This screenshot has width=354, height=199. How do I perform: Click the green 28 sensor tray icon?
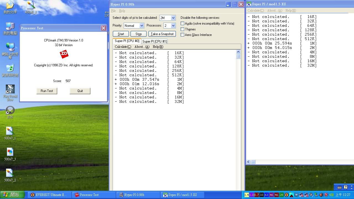pos(281,195)
